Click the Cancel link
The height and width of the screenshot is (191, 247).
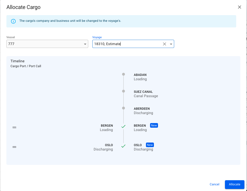(214, 184)
